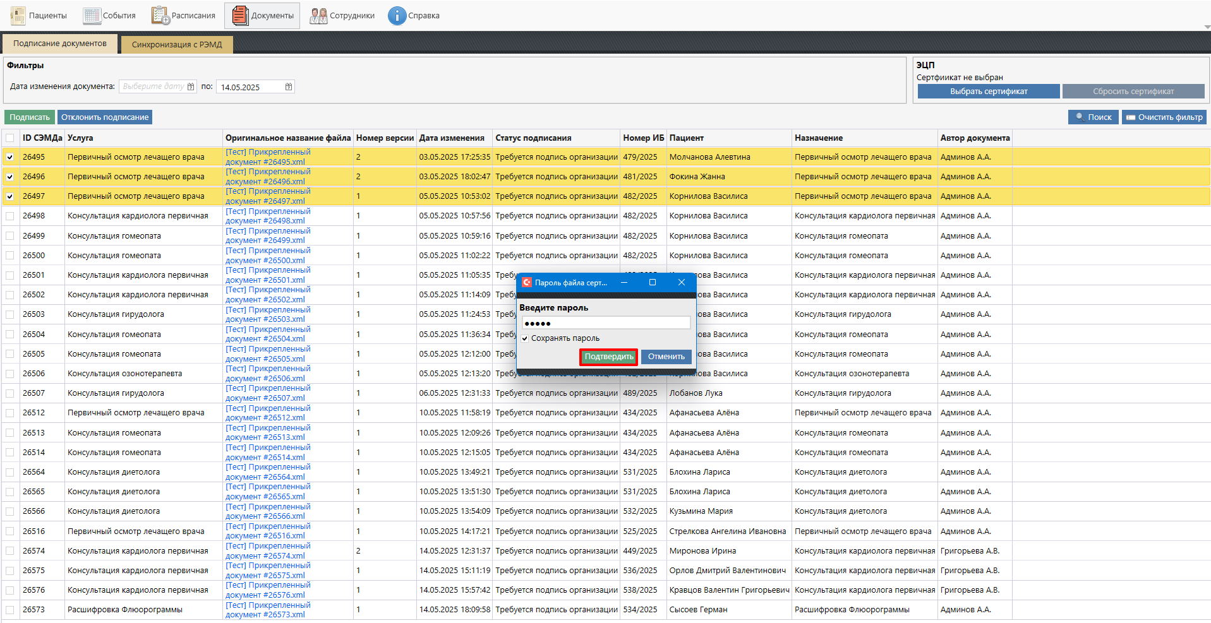Open Расписания clipboard icon
Viewport: 1211px width, 623px height.
160,15
